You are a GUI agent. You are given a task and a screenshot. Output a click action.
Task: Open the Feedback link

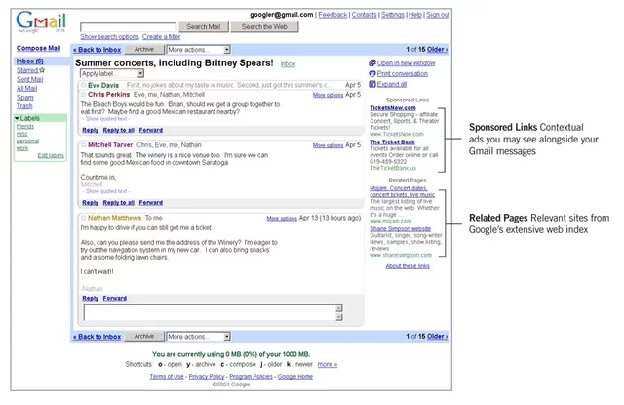click(x=332, y=15)
